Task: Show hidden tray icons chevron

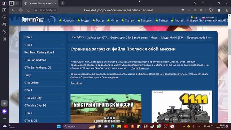Action: (x=184, y=126)
